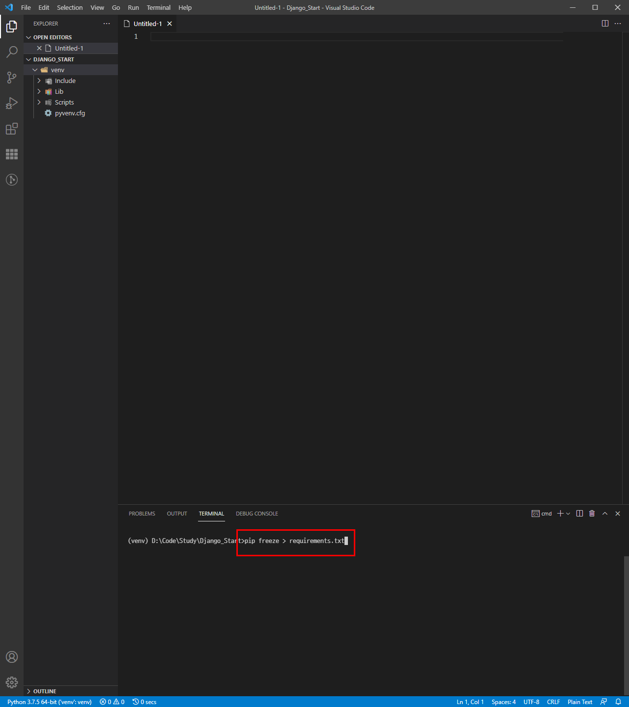Click the errors and warnings indicator
Screen dimensions: 629x707
pyautogui.click(x=112, y=702)
